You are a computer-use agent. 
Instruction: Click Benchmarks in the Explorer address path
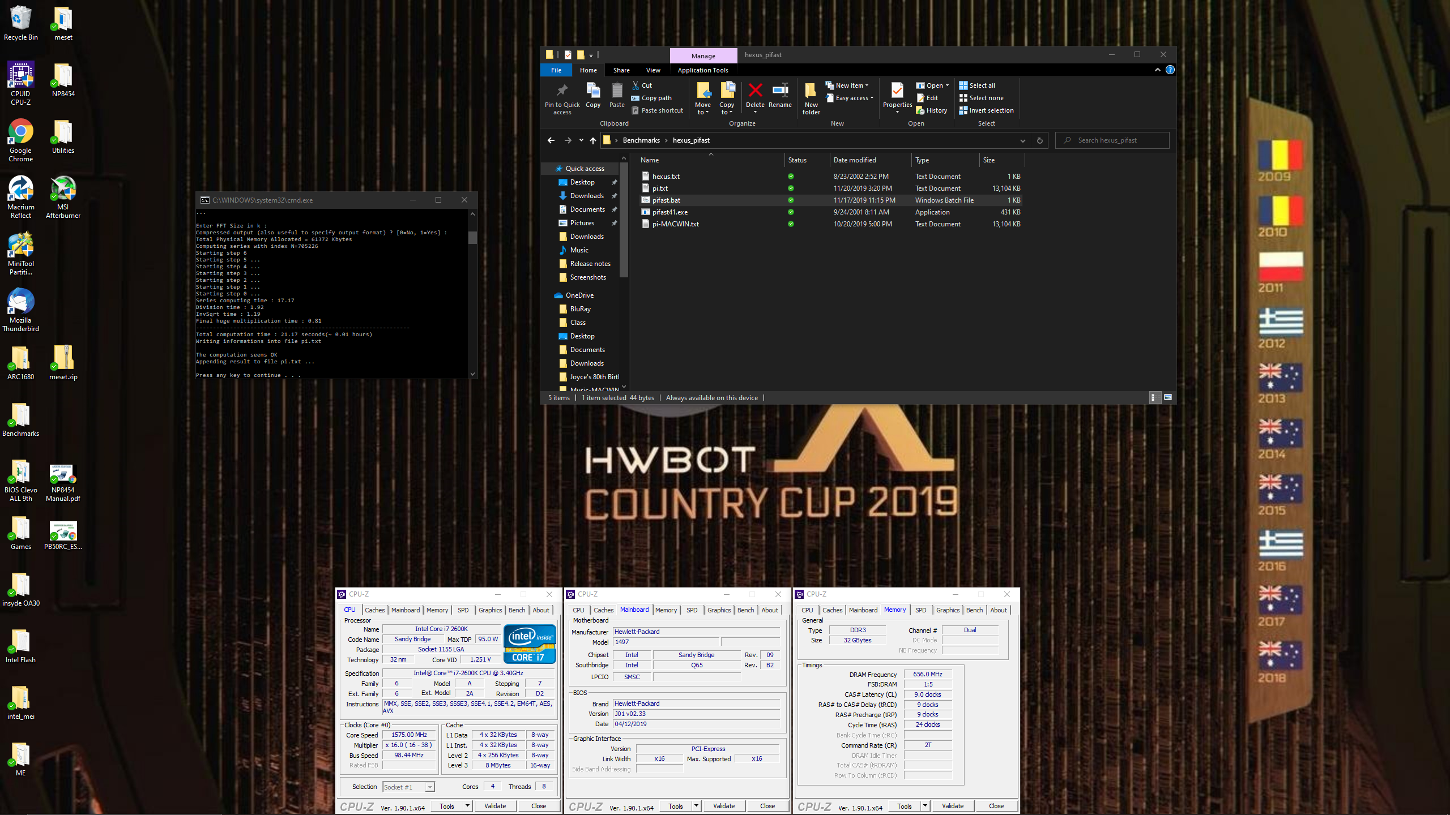tap(641, 140)
